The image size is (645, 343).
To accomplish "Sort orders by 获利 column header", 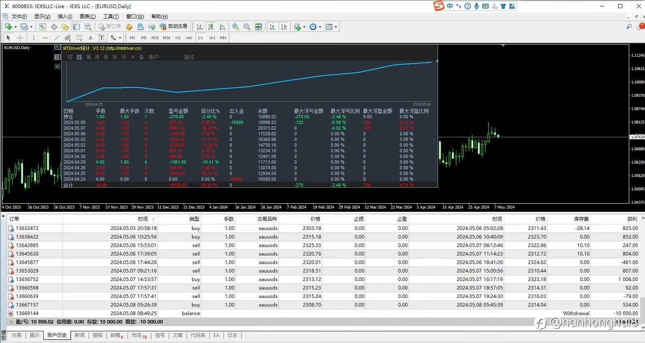I will 632,219.
